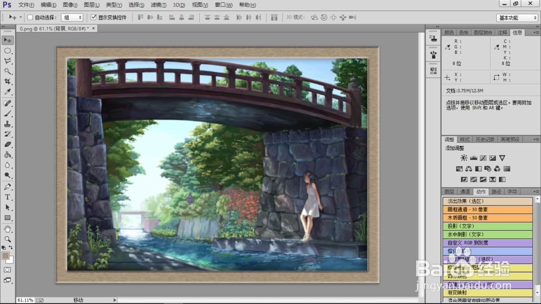Swap foreground and background colors

(x=11, y=247)
